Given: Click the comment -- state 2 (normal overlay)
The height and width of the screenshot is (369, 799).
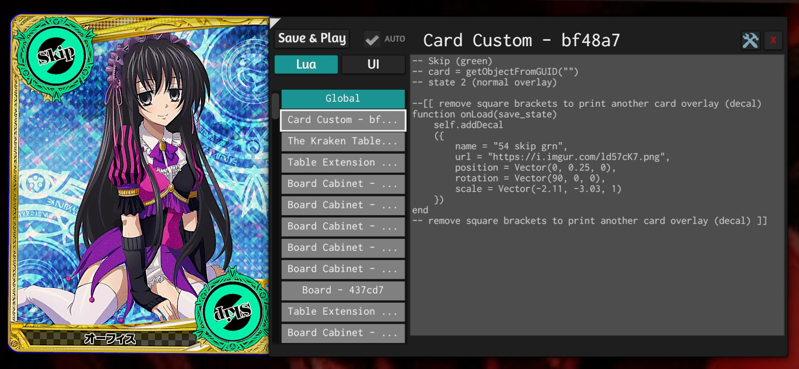Looking at the screenshot, I should pos(485,82).
